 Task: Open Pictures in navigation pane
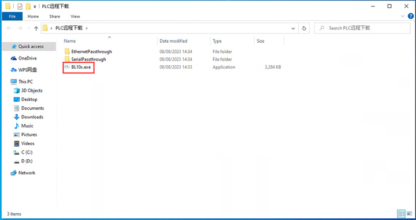click(29, 135)
